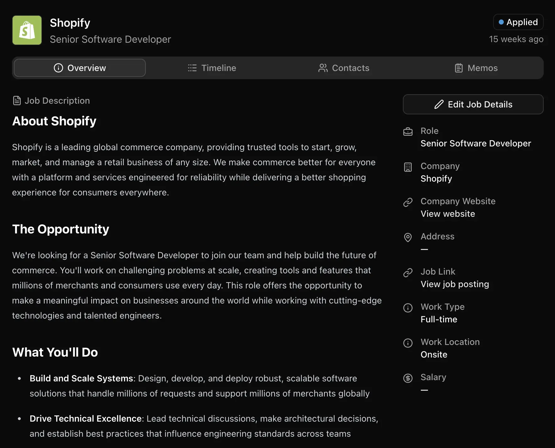Click the "Work Location" field label
Viewport: 555px width, 448px height.
(450, 342)
